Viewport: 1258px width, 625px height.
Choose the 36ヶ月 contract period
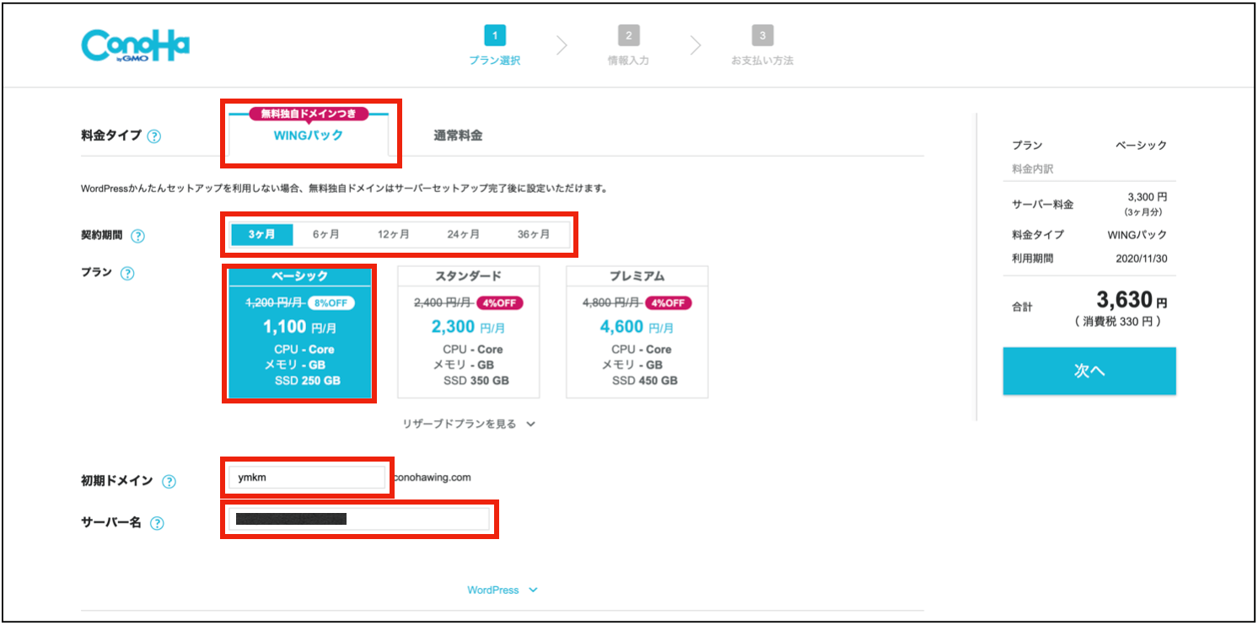point(534,235)
